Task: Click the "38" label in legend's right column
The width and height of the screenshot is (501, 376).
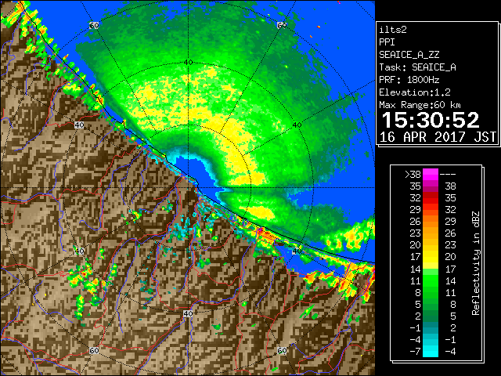Action: pyautogui.click(x=450, y=186)
